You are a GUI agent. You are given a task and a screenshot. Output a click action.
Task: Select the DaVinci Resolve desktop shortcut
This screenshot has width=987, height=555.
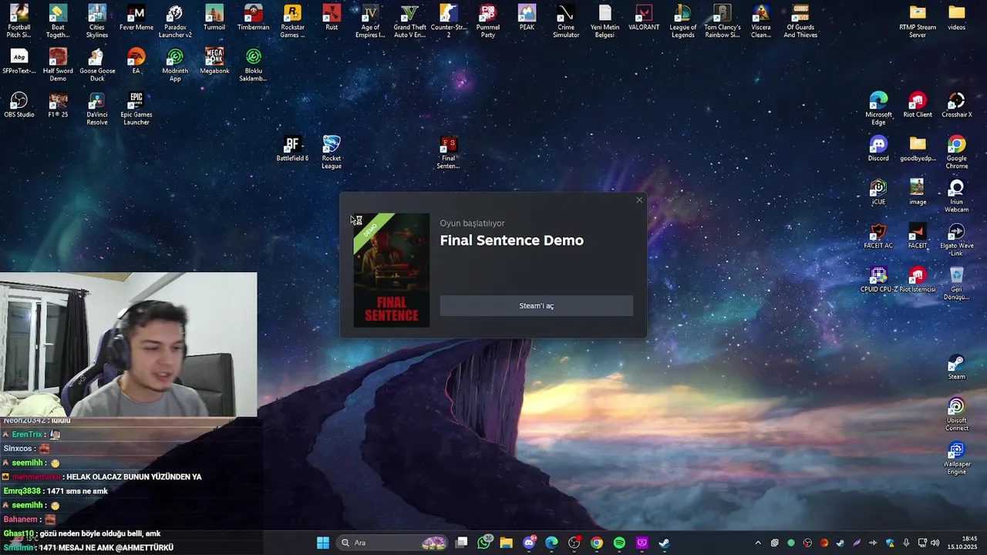click(x=97, y=109)
